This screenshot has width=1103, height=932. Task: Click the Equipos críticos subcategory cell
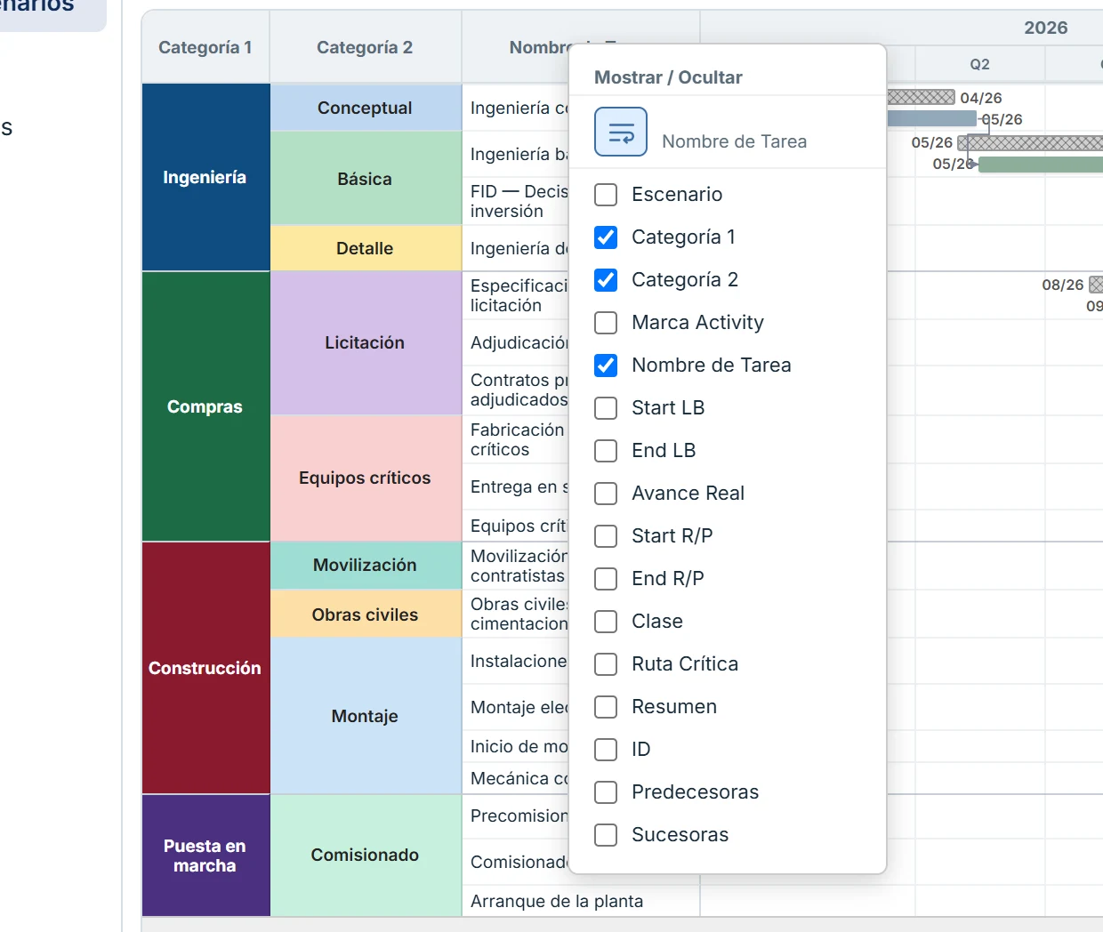366,478
